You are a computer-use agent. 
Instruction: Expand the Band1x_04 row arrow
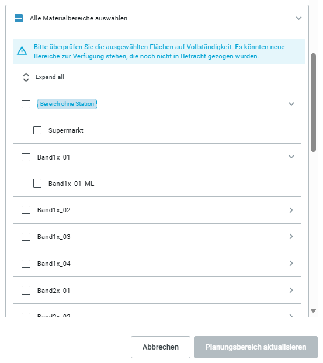point(291,263)
